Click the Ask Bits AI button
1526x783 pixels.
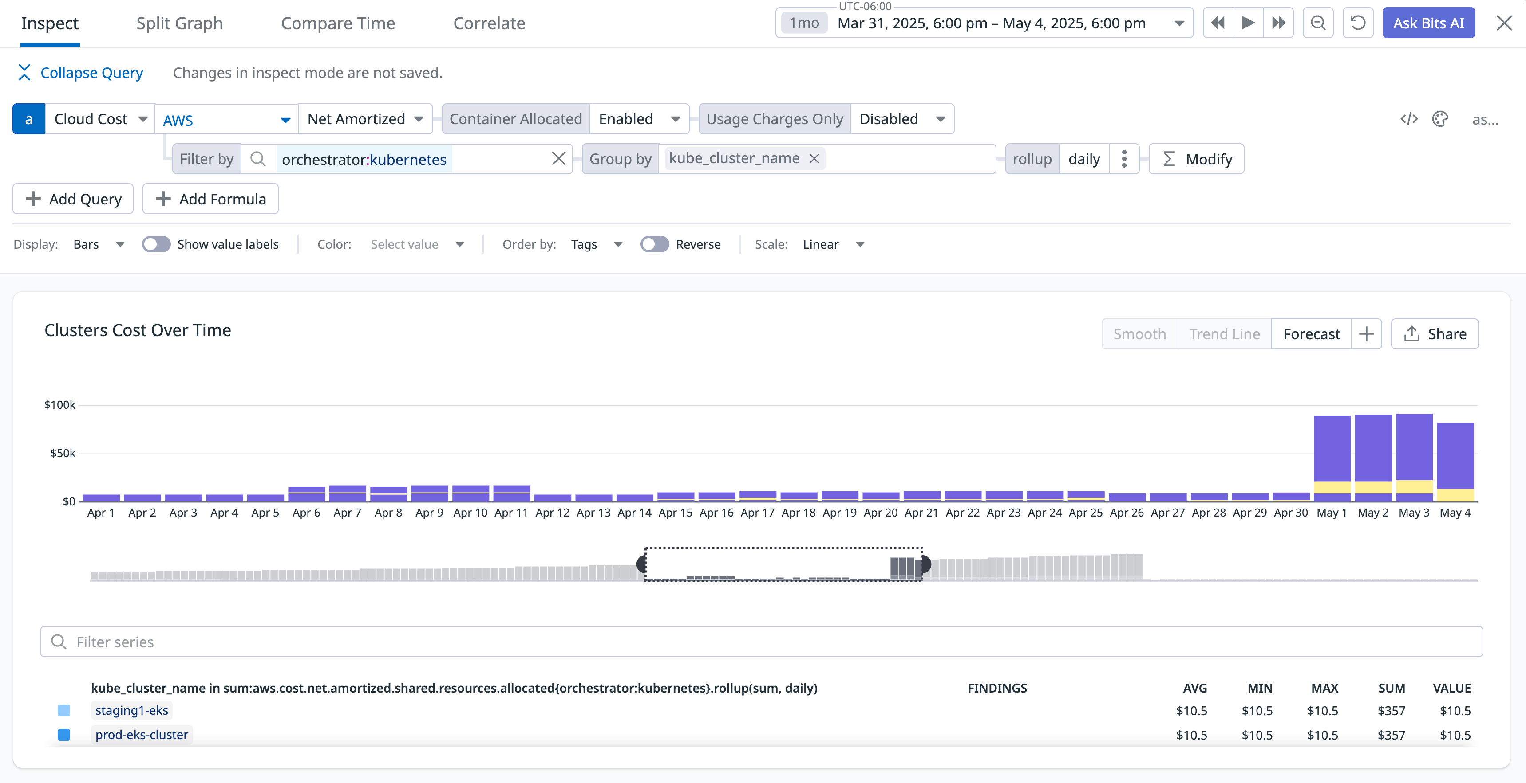(1428, 23)
